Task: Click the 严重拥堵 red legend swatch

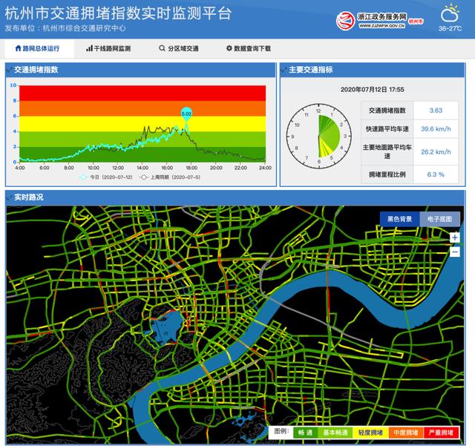Action: click(443, 432)
